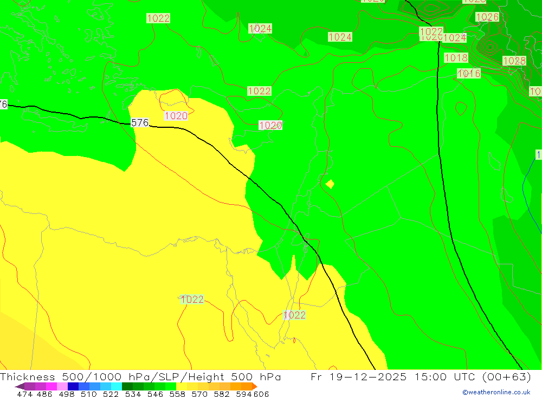
Task: Click the 1028 pressure label
Action: 514,61
